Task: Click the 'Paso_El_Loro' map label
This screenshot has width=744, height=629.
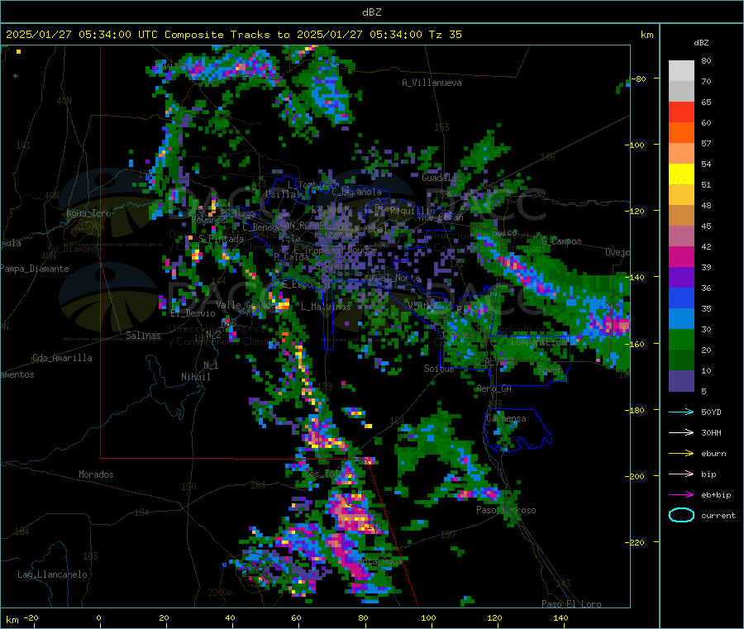Action: tap(571, 604)
